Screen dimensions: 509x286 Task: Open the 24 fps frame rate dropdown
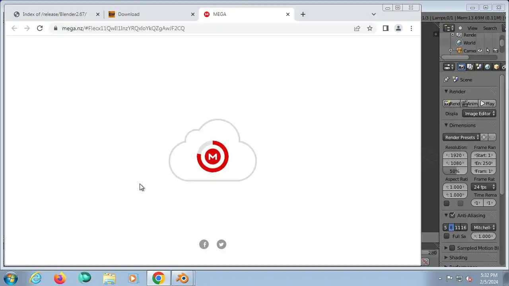tap(484, 187)
